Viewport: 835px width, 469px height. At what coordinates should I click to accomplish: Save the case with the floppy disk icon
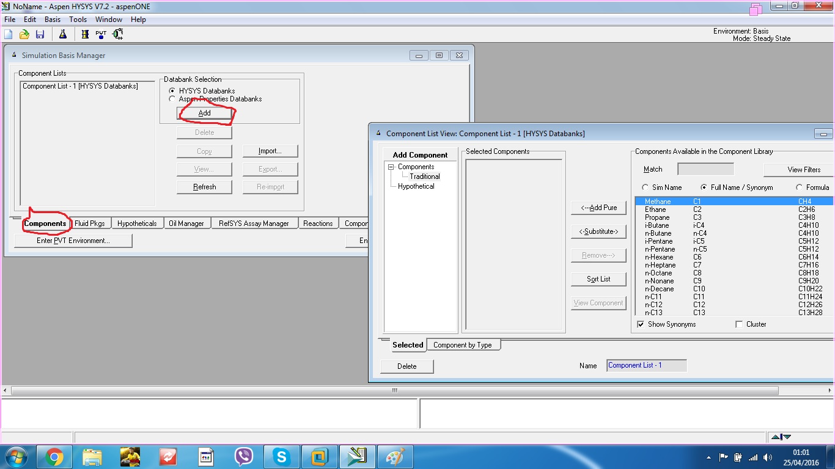40,34
